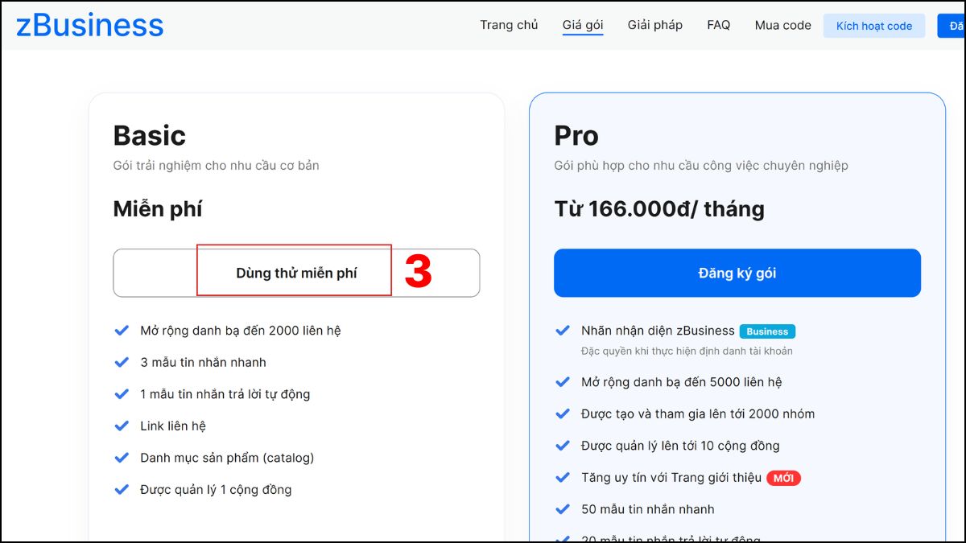Click the check icon beside "50 mẫu tin nhắn nhanh"

point(562,509)
